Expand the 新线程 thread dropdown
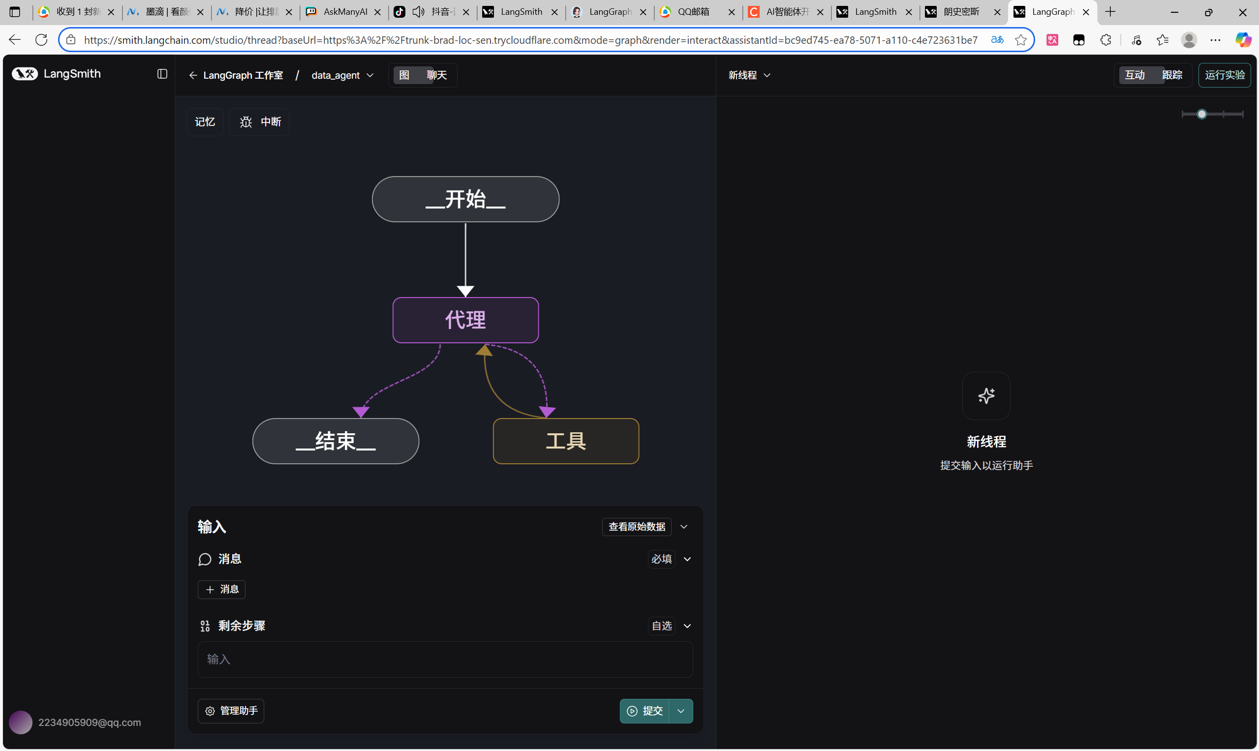This screenshot has width=1259, height=751. pos(749,75)
